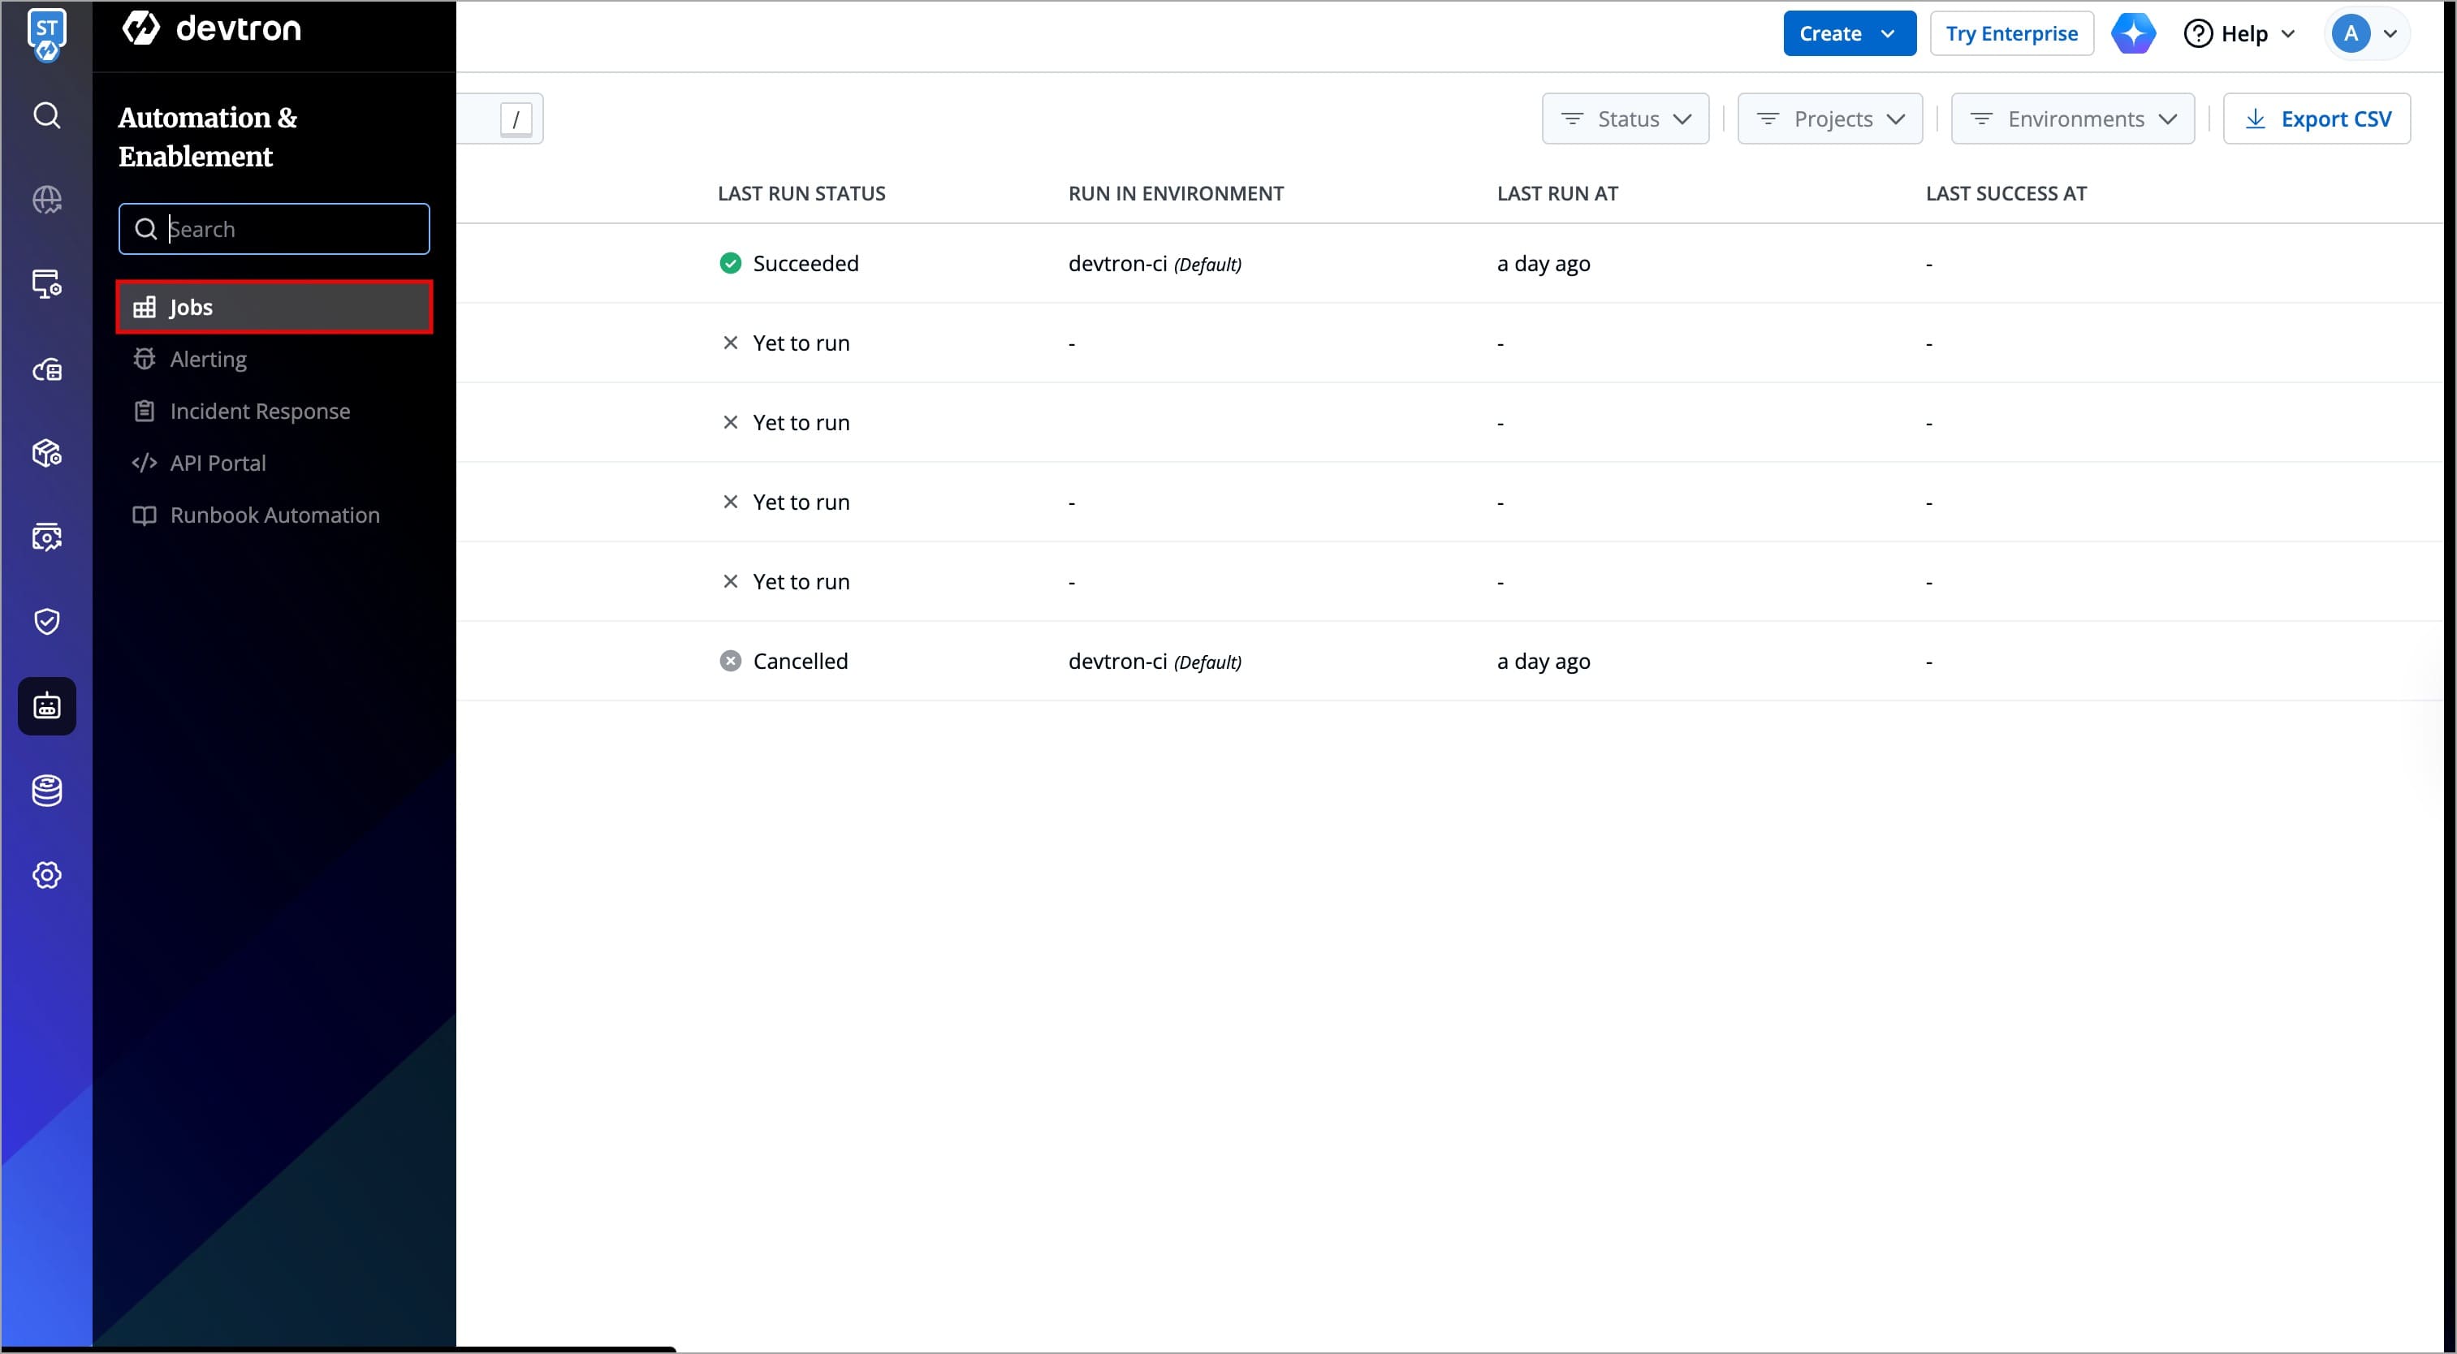Click the devtron logo
Viewport: 2457px width, 1354px height.
coord(212,28)
